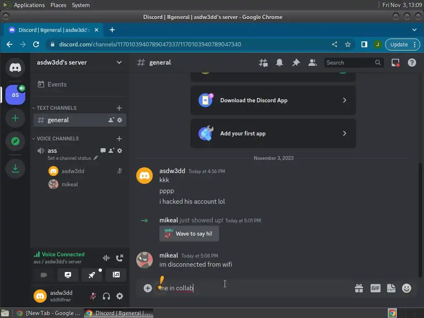Open Download Apps icon in the server bar
Image resolution: width=424 pixels, height=318 pixels.
point(15,169)
